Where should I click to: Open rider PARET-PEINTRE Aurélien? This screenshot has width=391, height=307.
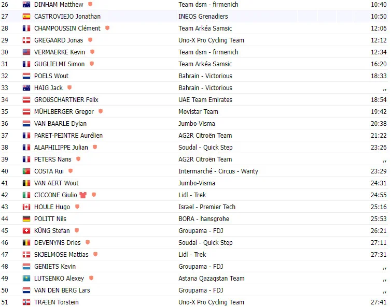click(68, 136)
